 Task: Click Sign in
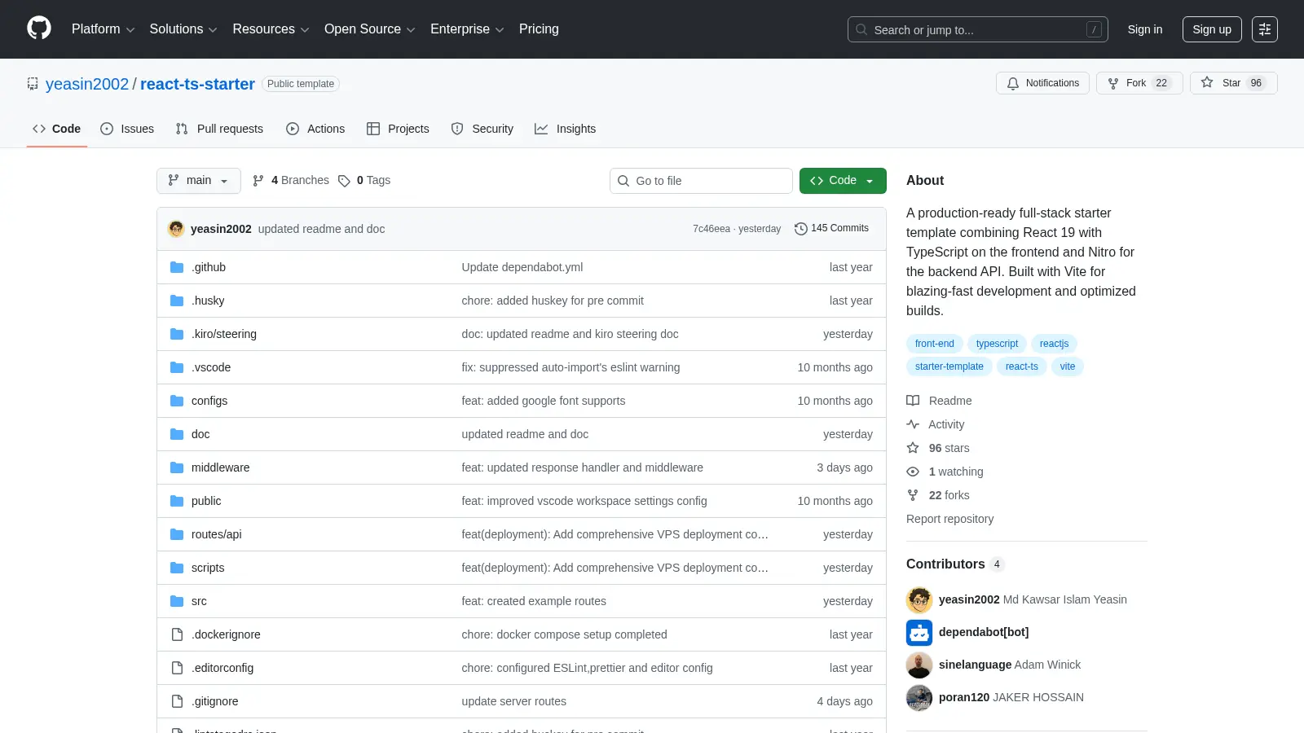(x=1145, y=29)
